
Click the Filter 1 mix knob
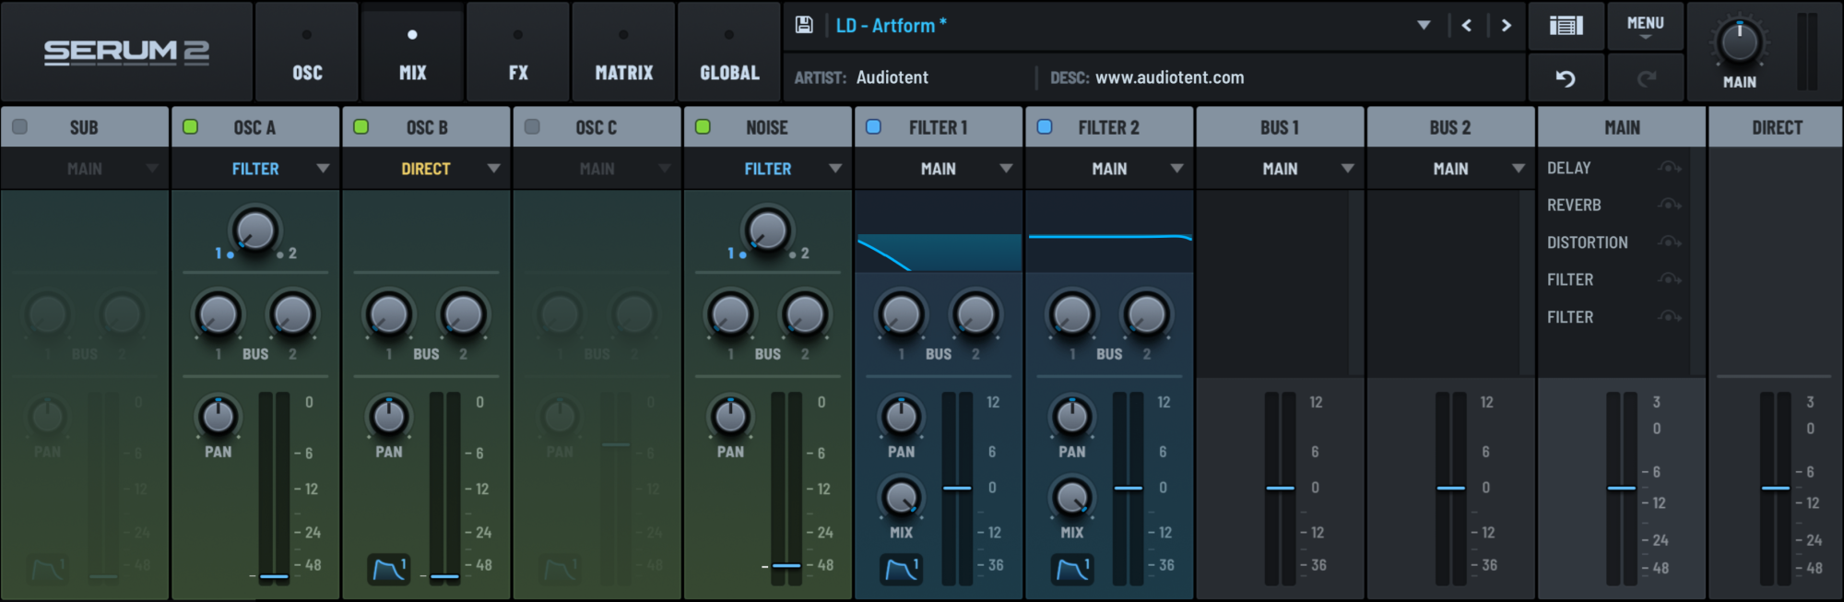coord(901,498)
